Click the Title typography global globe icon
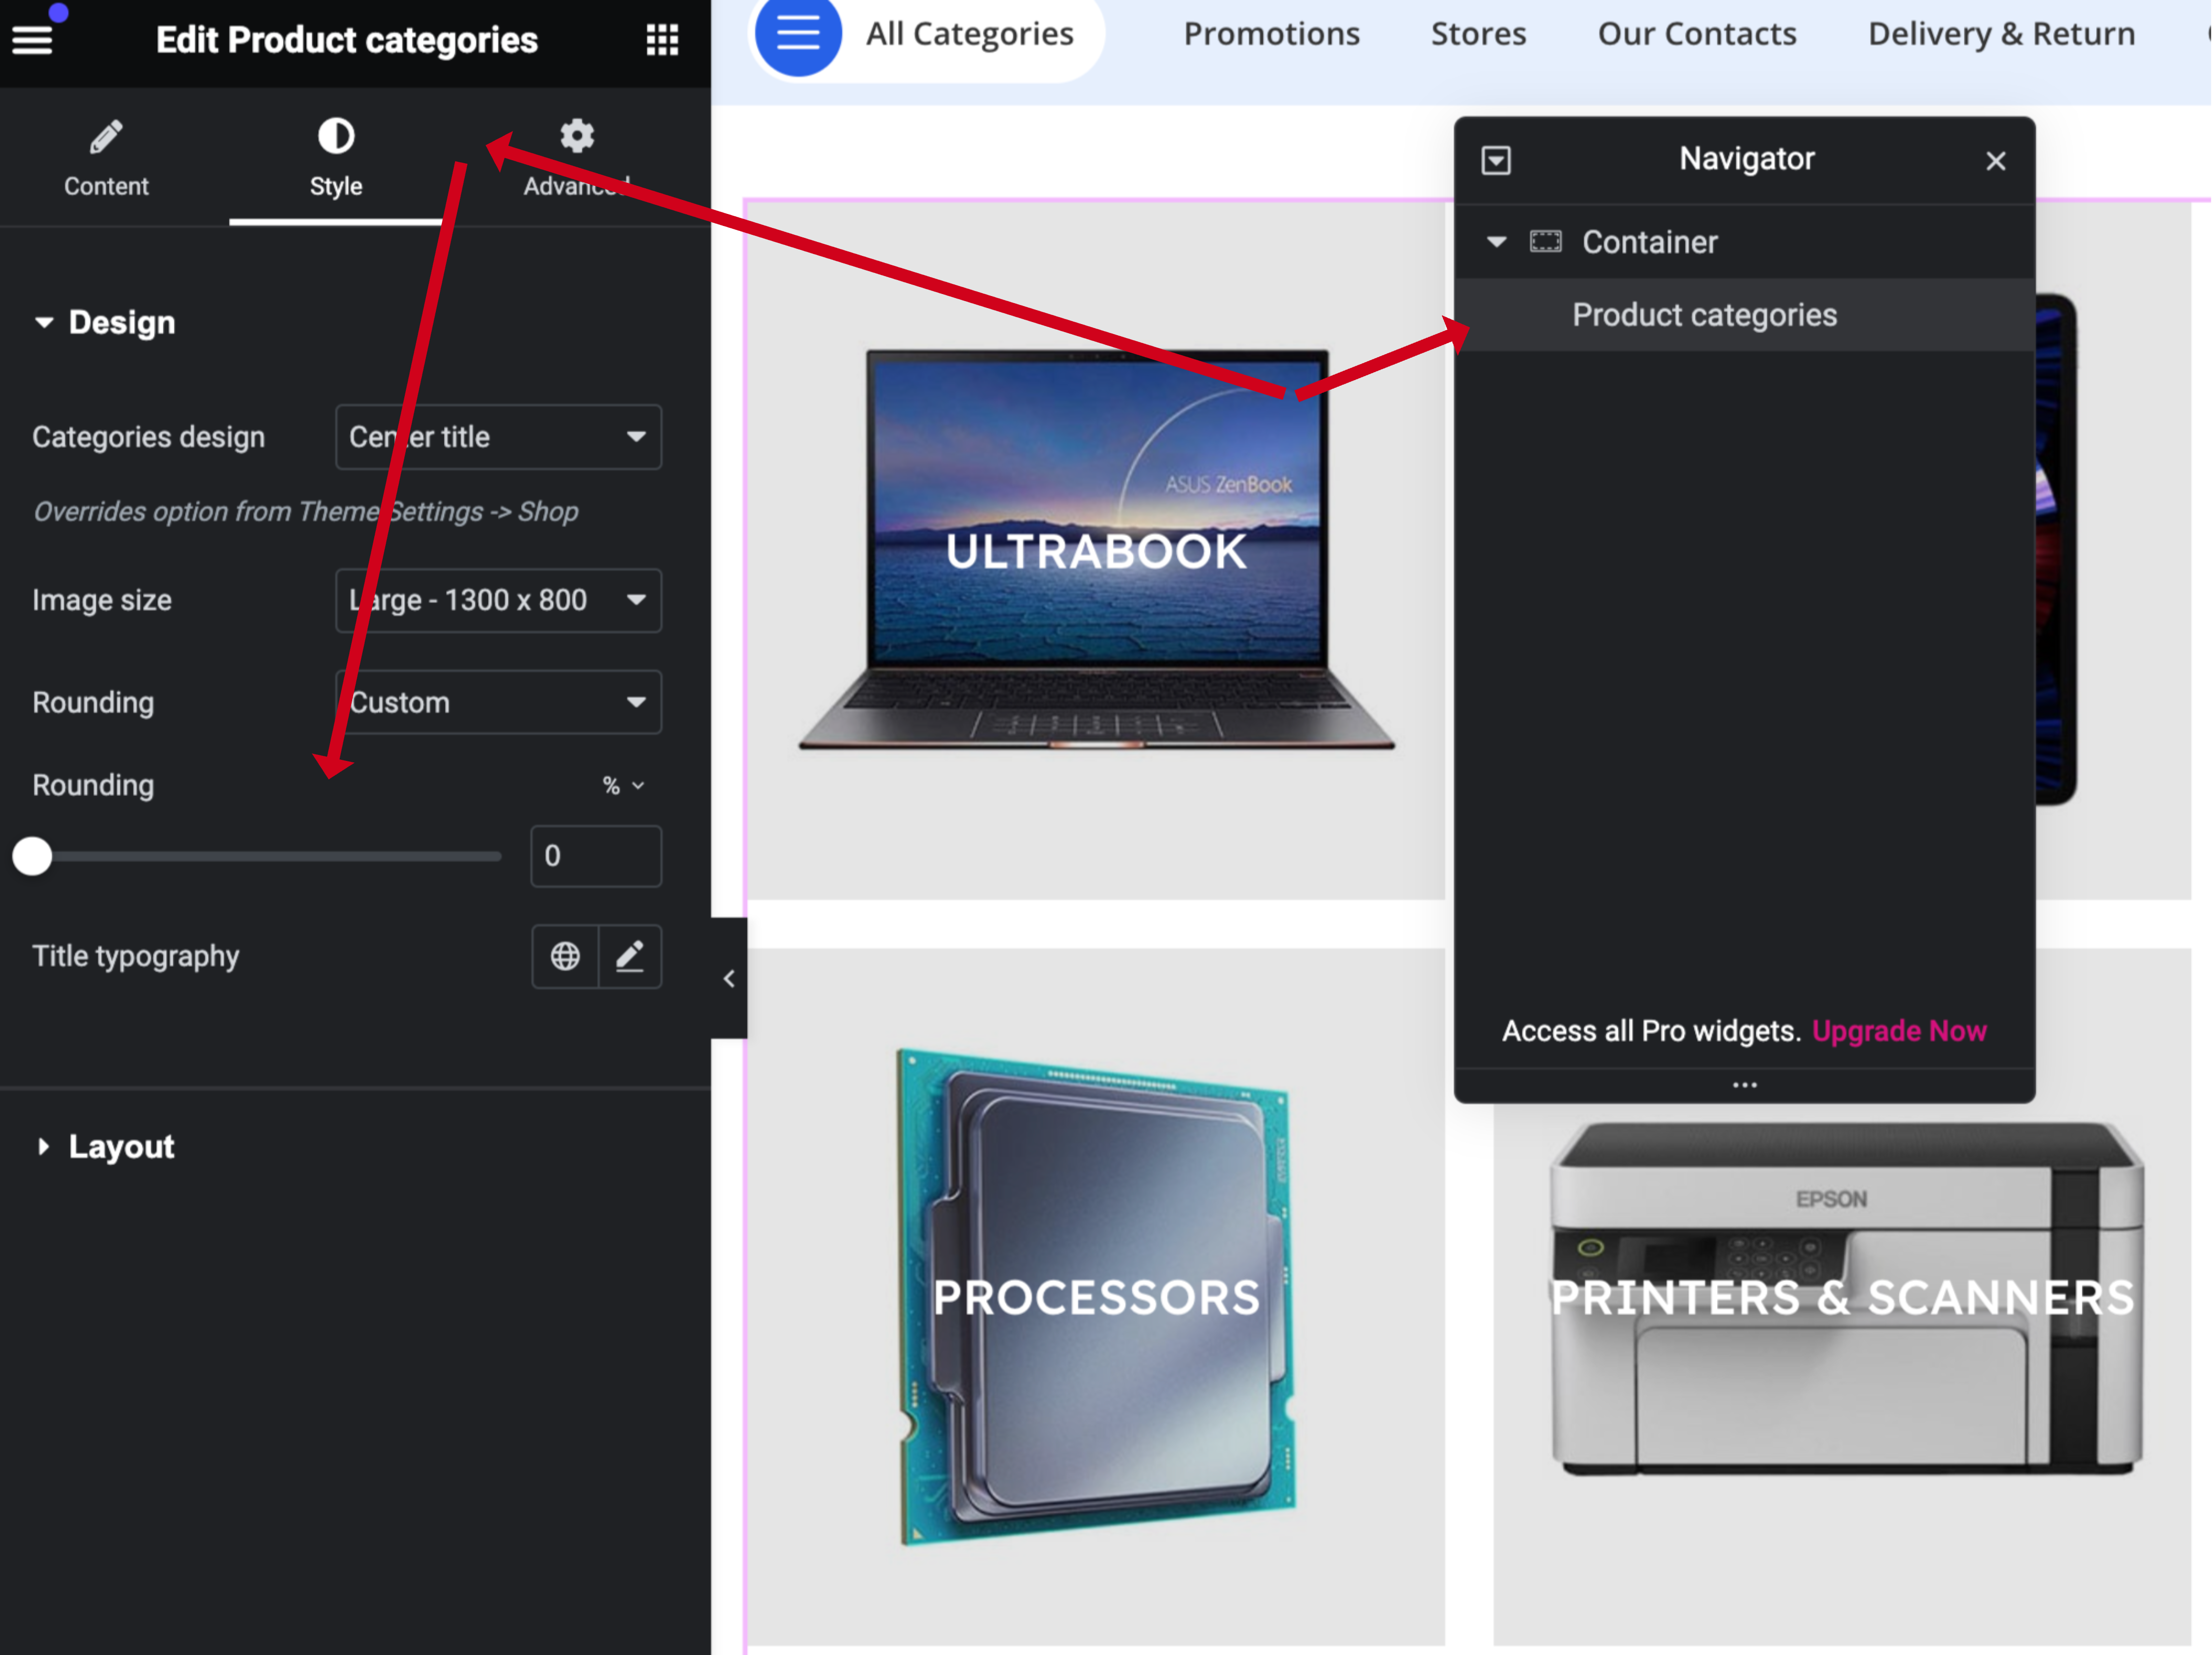The width and height of the screenshot is (2212, 1655). (565, 956)
